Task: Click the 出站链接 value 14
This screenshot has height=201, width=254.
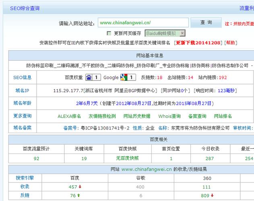Action: click(x=190, y=78)
